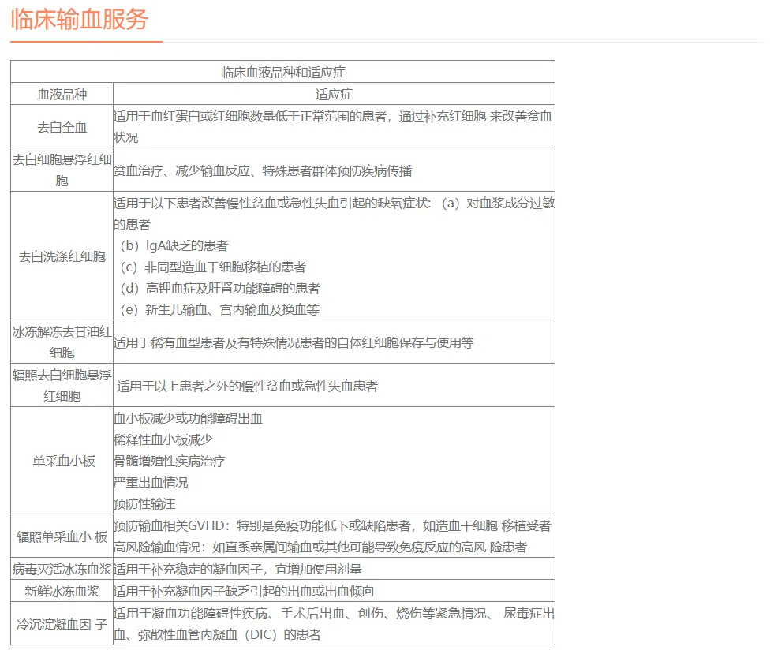Click the 新生儿输血、宫内输血及换血 line

click(x=220, y=309)
